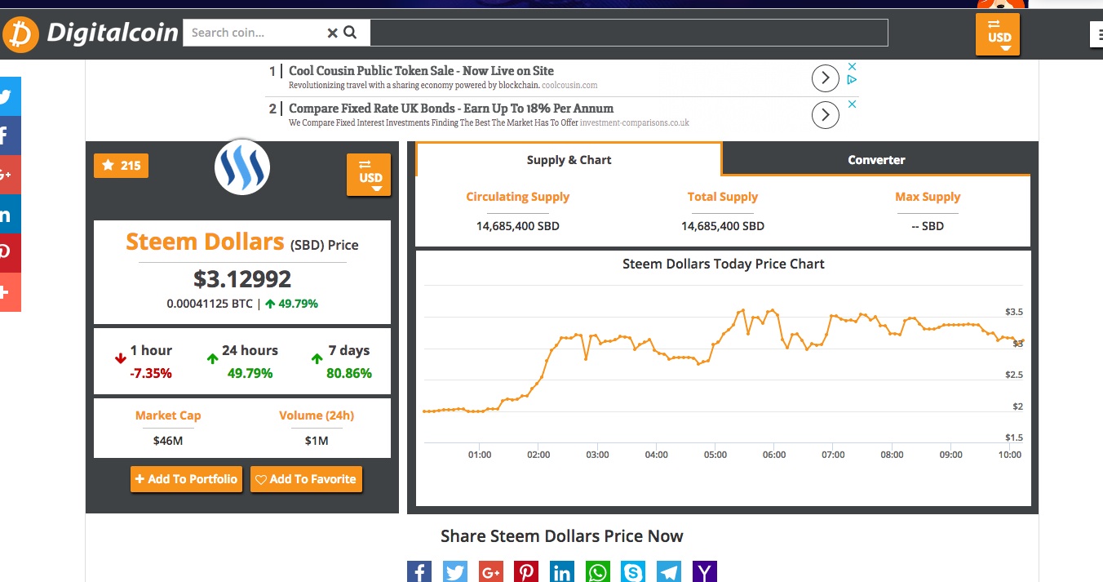Switch to the Supply & Chart tab

[569, 160]
